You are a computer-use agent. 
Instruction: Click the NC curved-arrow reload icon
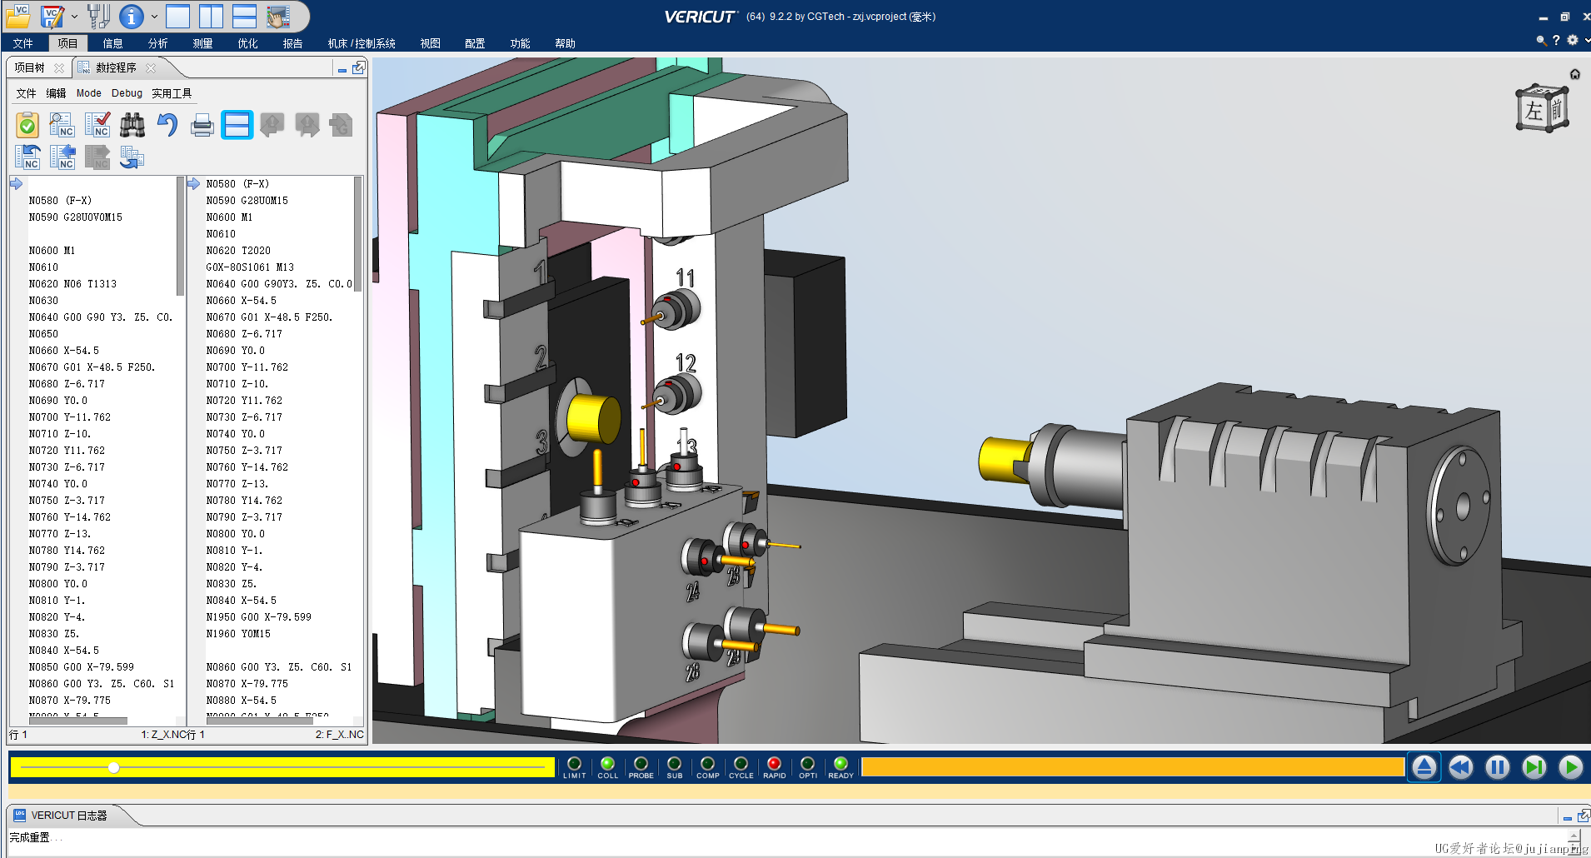27,157
